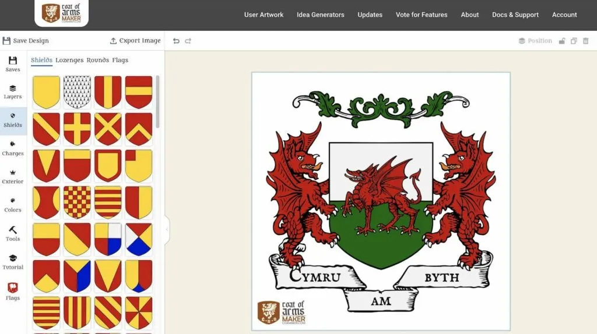Screen dimensions: 597x334
Task: Open the Tools sidebar panel
Action: tap(13, 234)
